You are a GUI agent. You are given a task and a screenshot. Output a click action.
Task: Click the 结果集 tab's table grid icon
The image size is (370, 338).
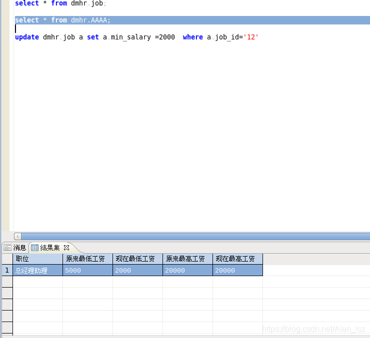point(34,248)
